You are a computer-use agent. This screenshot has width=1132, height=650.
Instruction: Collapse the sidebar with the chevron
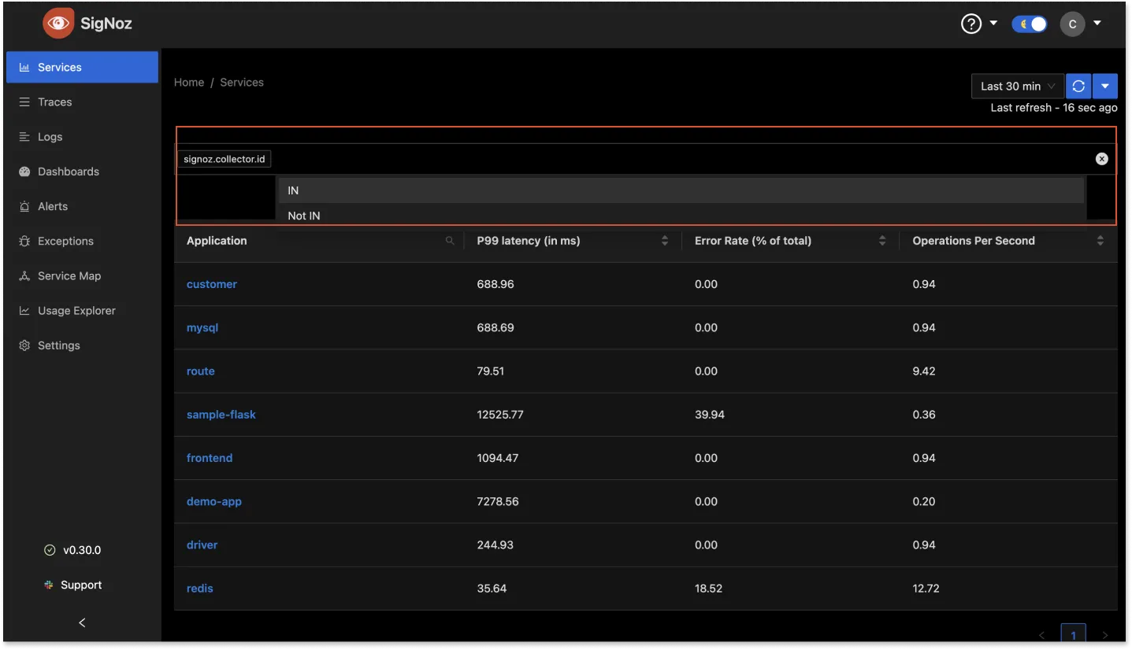[82, 622]
